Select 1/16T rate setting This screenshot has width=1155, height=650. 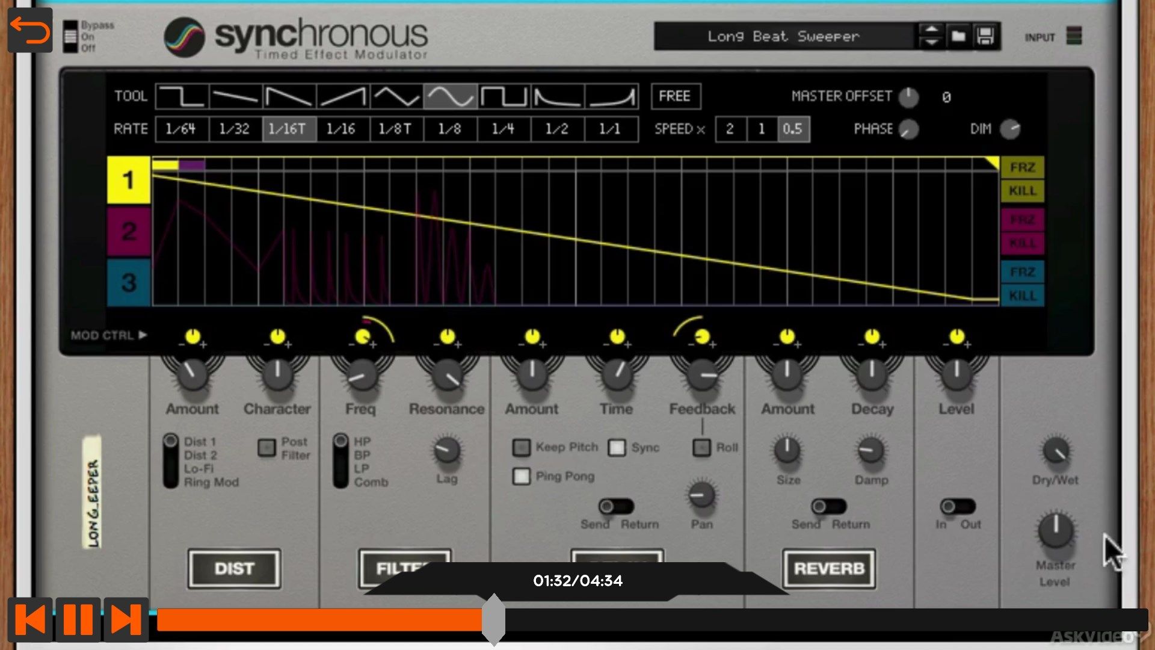pyautogui.click(x=287, y=129)
